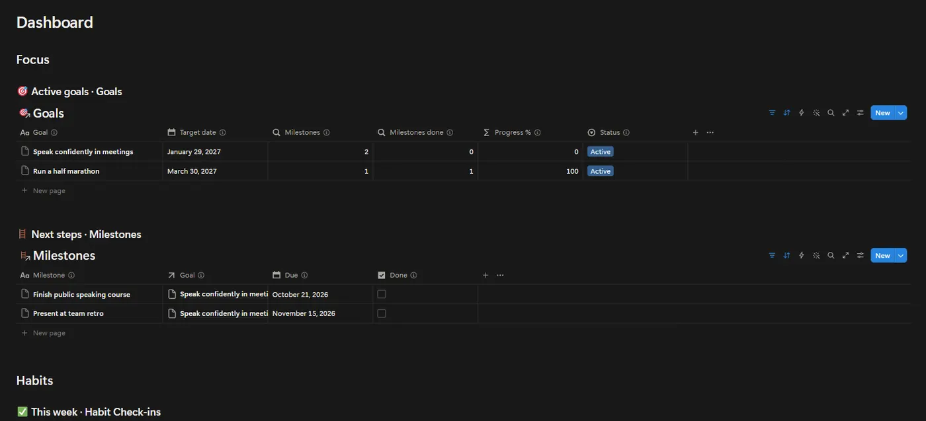Click info icon beside Target date header
The height and width of the screenshot is (421, 926).
[223, 133]
